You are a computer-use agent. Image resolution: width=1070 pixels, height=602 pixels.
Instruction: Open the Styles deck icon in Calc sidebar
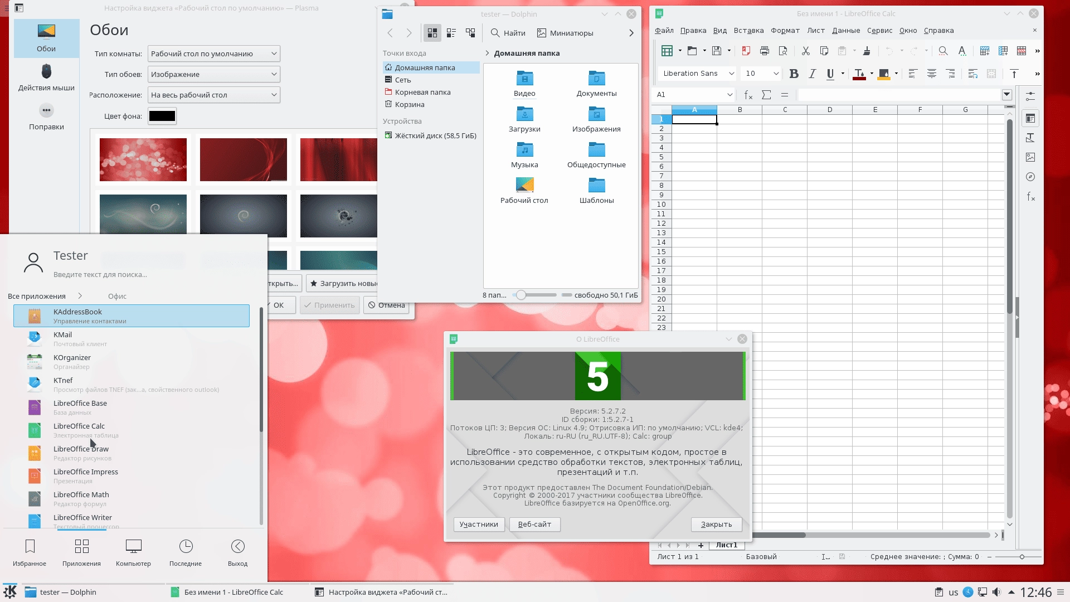pyautogui.click(x=1030, y=138)
